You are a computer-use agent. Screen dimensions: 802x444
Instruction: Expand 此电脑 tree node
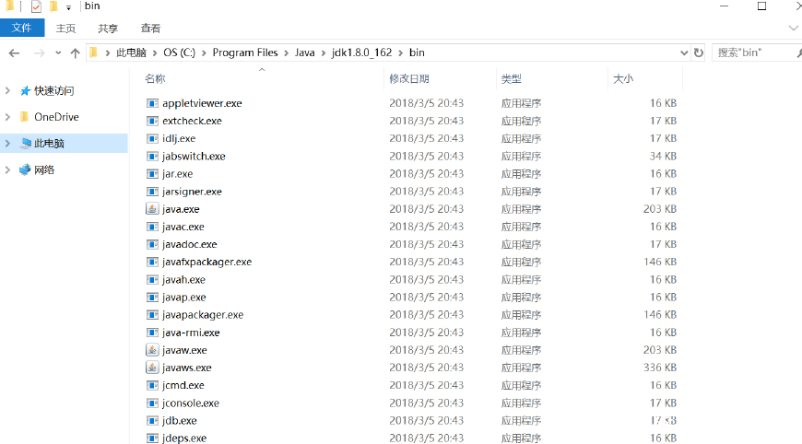(x=7, y=144)
